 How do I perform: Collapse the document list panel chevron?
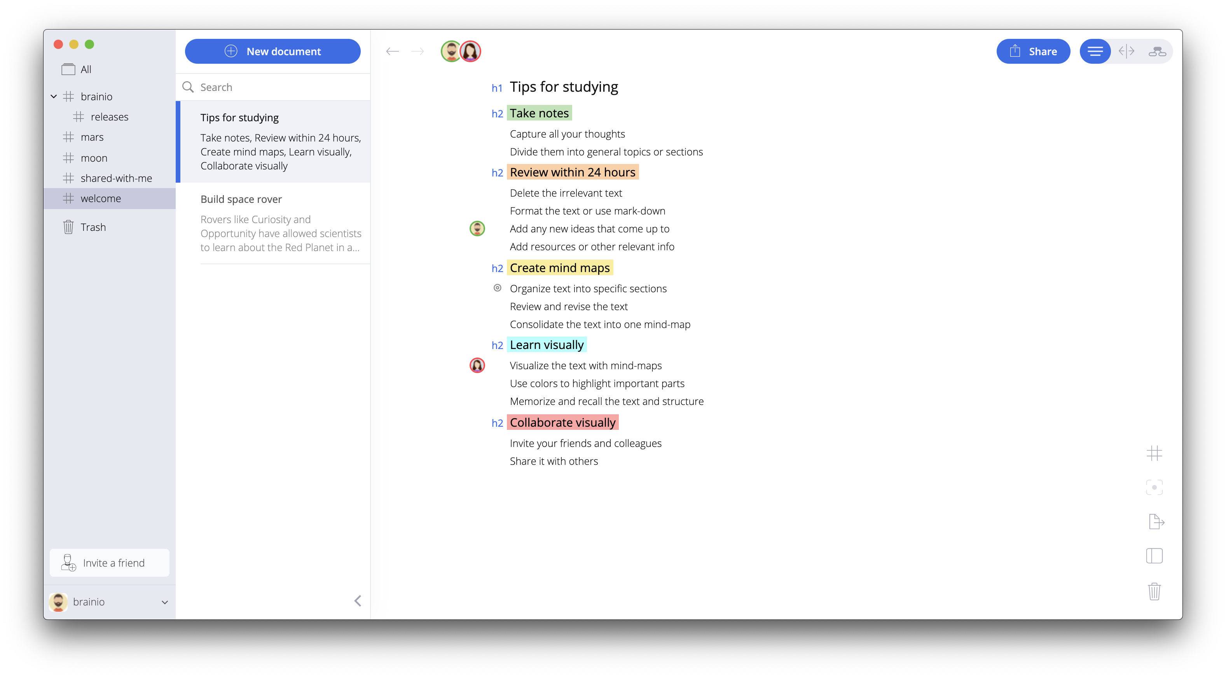point(358,601)
